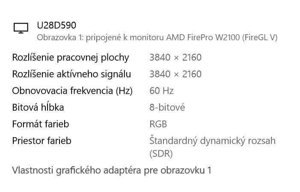Viewport: 300px width, 192px height.
Task: Click the desktop resolution value 3840 × 2160
Action: point(175,57)
